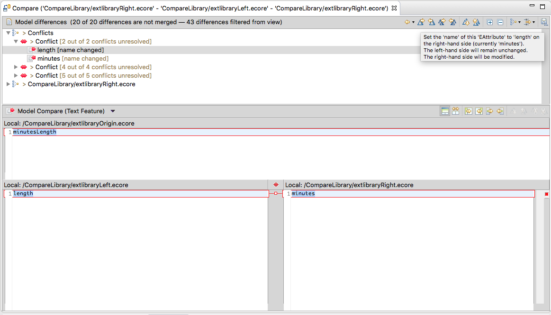Collapse the Conflicts tree group
The width and height of the screenshot is (551, 315).
point(8,33)
